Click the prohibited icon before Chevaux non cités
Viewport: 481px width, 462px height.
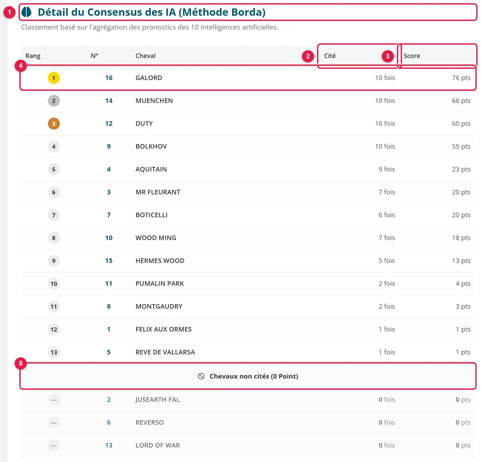[201, 376]
